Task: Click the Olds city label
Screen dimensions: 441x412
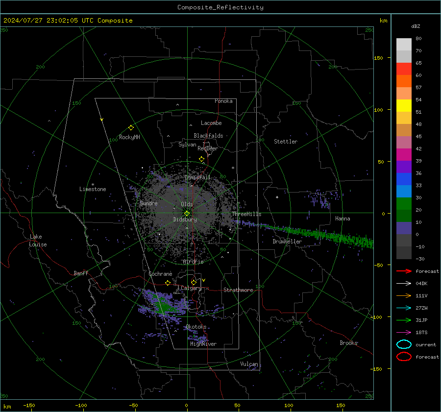Action: pyautogui.click(x=187, y=204)
